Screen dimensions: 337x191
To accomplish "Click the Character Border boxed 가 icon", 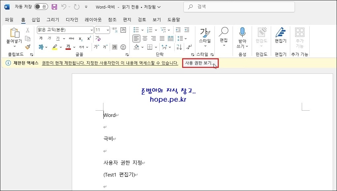I will (123, 30).
